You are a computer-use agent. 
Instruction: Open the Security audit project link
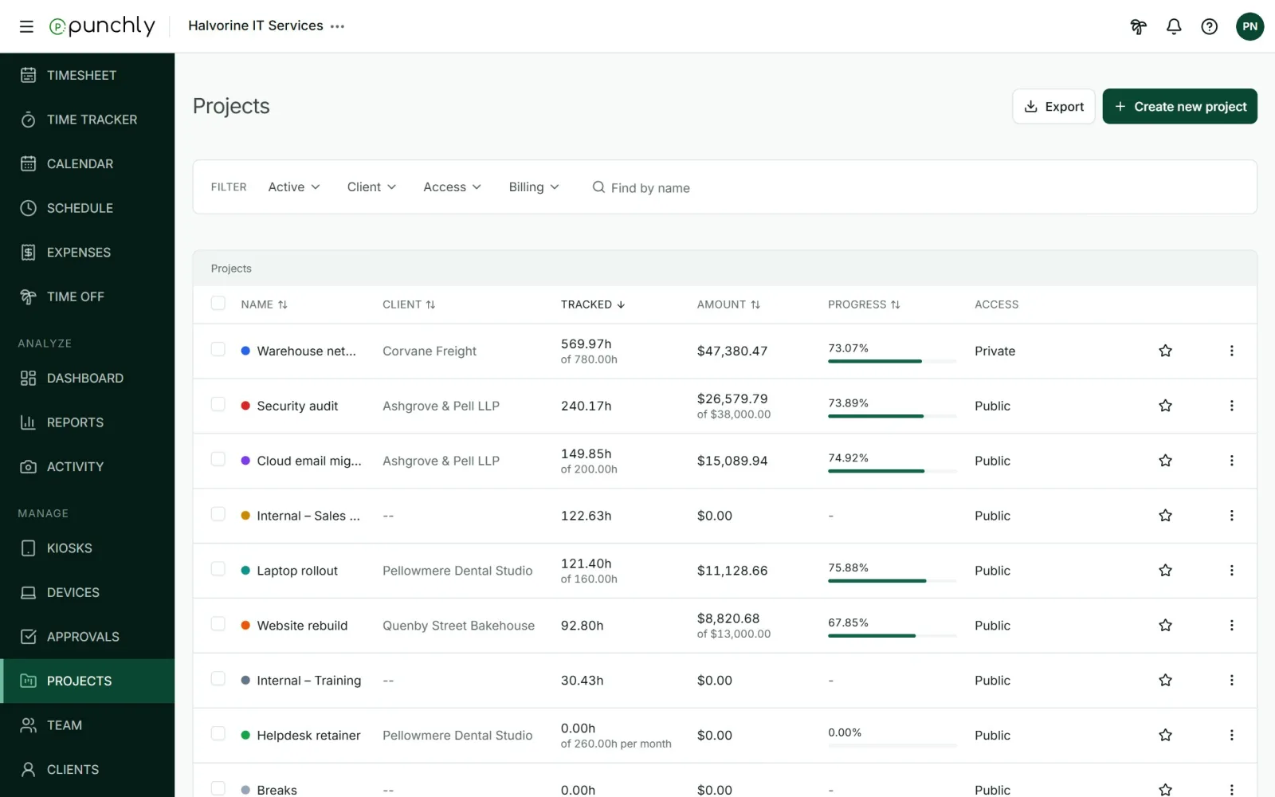click(297, 406)
